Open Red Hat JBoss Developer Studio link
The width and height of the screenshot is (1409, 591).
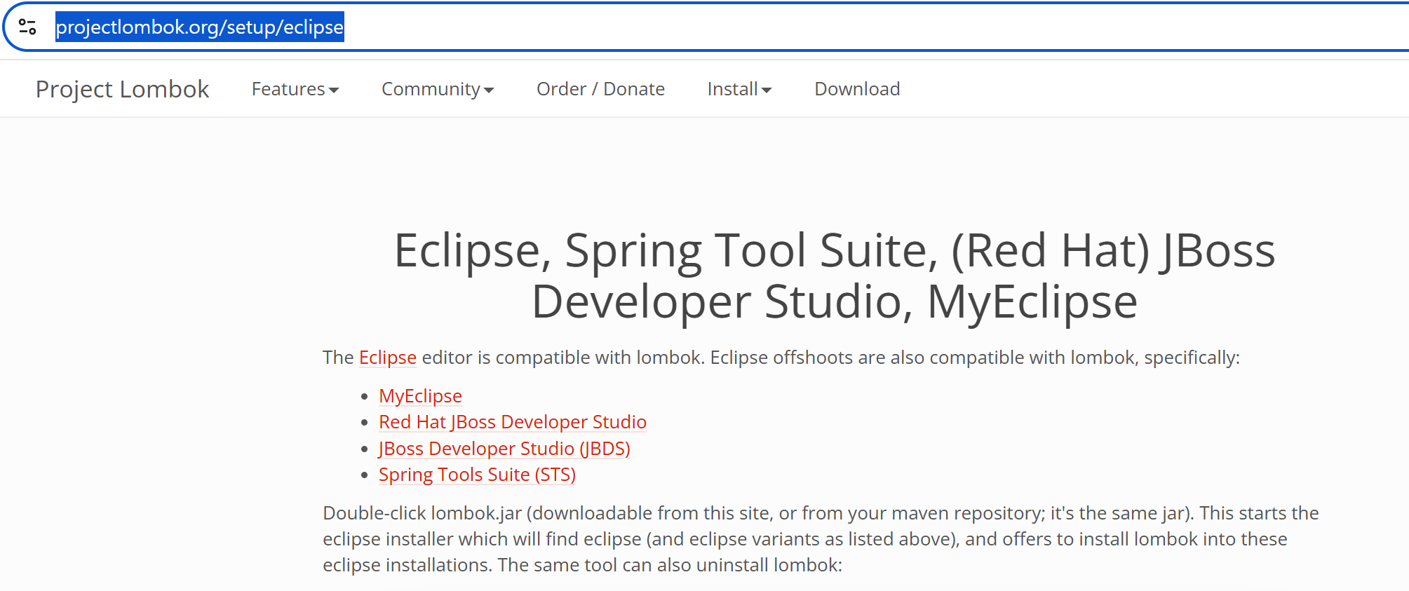[513, 422]
